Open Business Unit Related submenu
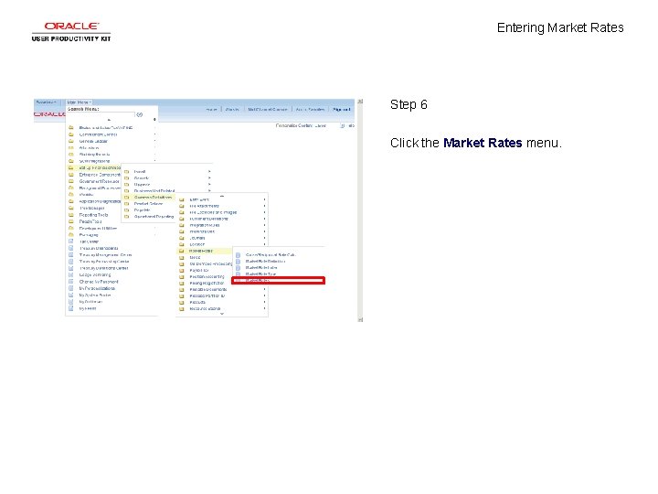This screenshot has height=494, width=658. pyautogui.click(x=154, y=190)
